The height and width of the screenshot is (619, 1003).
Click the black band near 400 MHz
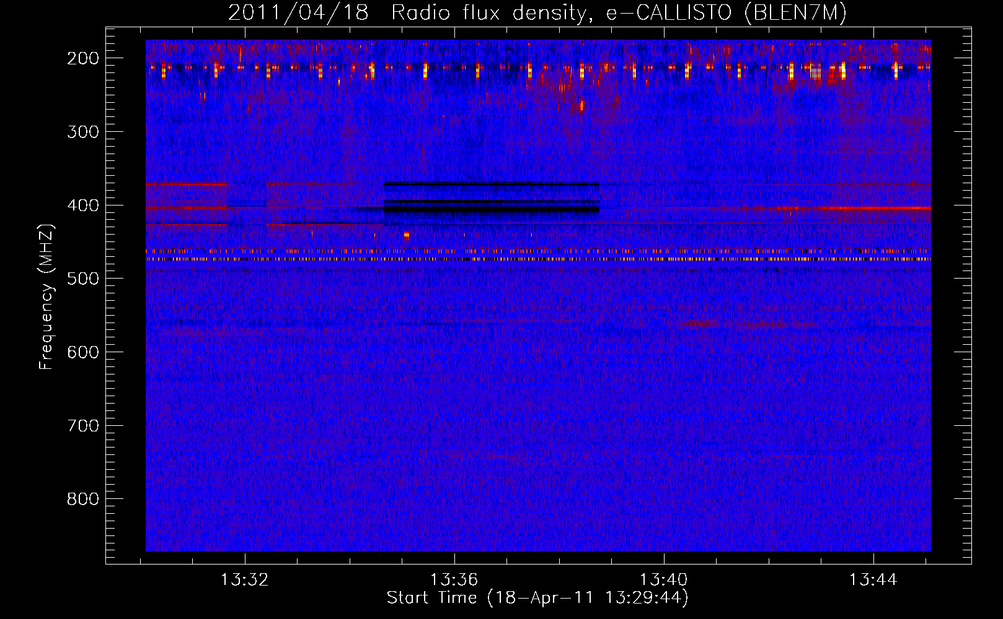point(492,209)
